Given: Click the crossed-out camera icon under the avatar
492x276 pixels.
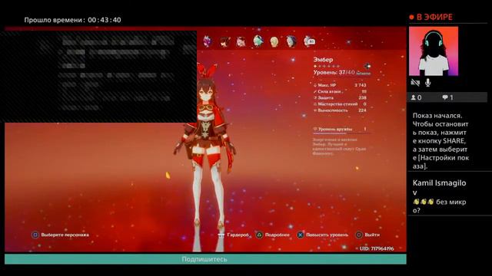Looking at the screenshot, I should click(x=415, y=83).
